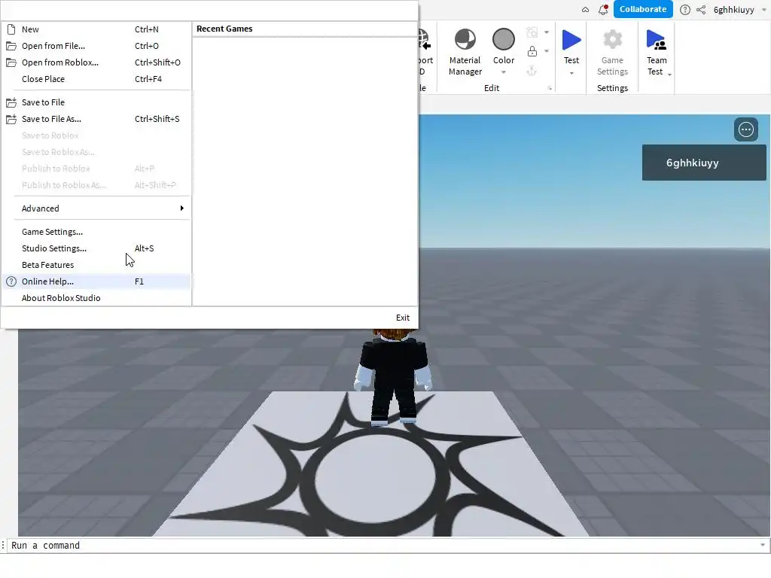Image resolution: width=771 pixels, height=578 pixels.
Task: Toggle the Lock tool icon
Action: [x=532, y=51]
